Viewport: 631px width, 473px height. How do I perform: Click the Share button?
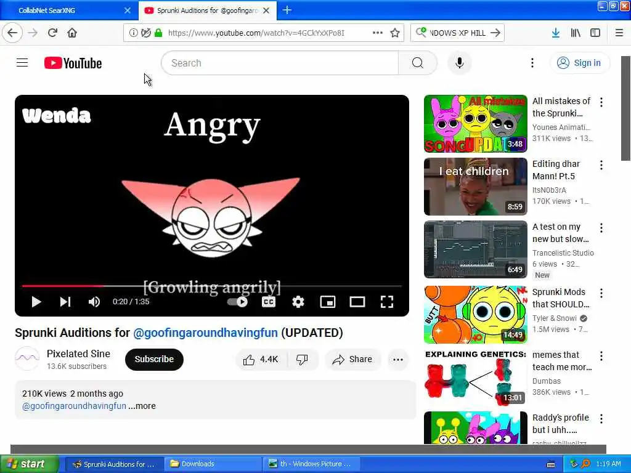(352, 359)
